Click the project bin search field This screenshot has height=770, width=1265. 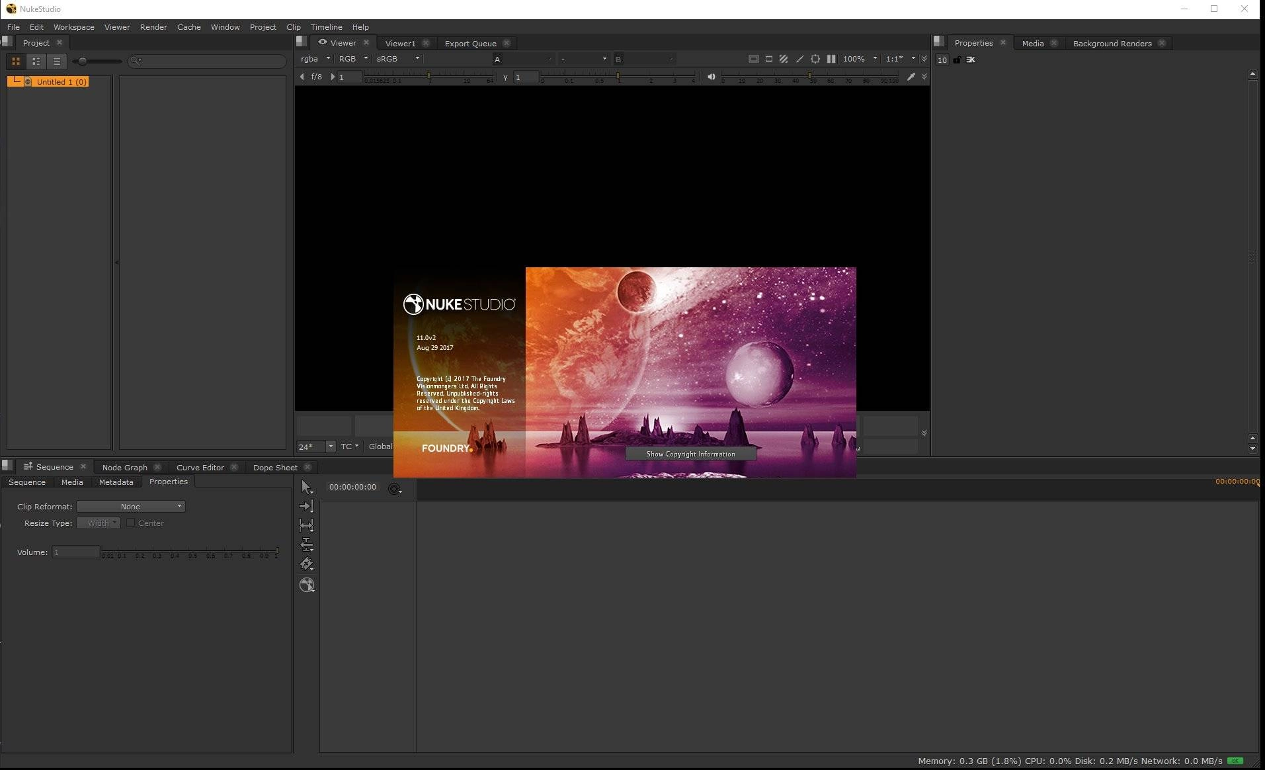tap(207, 61)
